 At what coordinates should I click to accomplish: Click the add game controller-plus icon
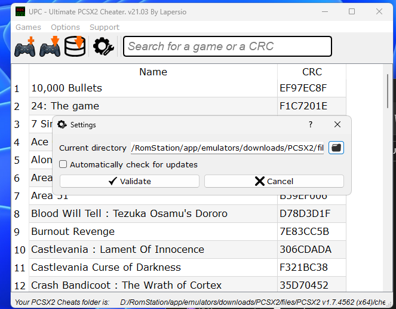coord(25,47)
